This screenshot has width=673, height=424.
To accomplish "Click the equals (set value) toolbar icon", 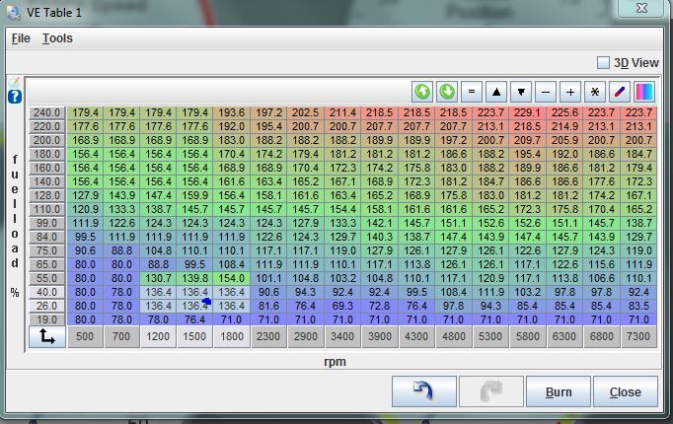I will click(473, 92).
